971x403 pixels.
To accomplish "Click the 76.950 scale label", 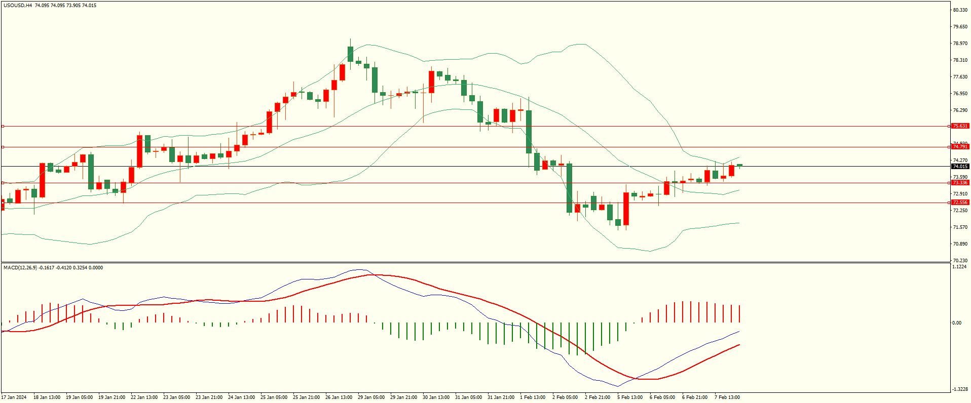I will (960, 94).
